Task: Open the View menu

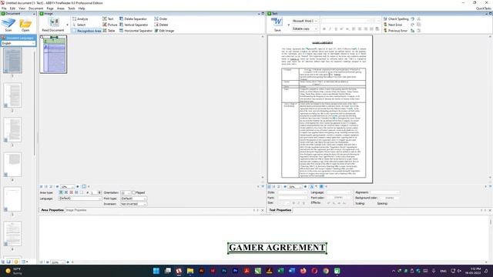Action: (x=22, y=8)
